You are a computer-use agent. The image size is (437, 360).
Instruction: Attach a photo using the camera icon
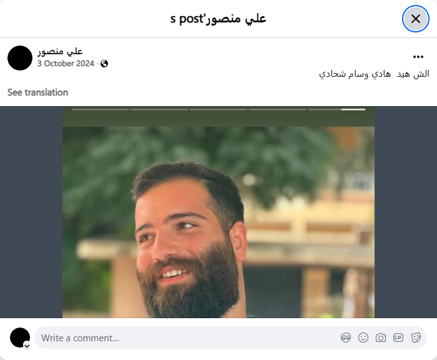click(x=381, y=338)
